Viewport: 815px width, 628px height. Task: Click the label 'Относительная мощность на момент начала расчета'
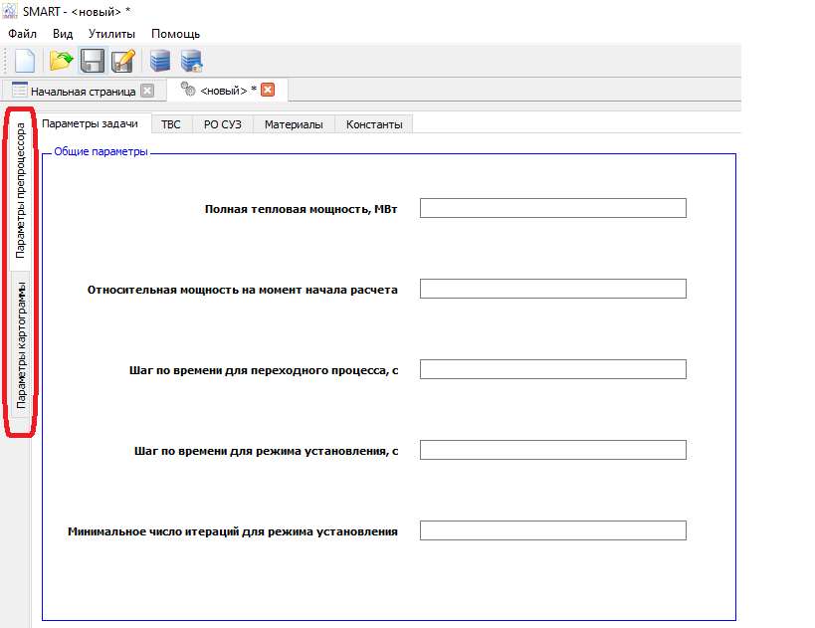tap(242, 290)
